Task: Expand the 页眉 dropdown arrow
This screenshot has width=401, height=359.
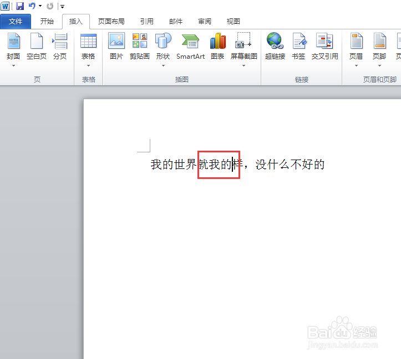Action: [x=356, y=66]
